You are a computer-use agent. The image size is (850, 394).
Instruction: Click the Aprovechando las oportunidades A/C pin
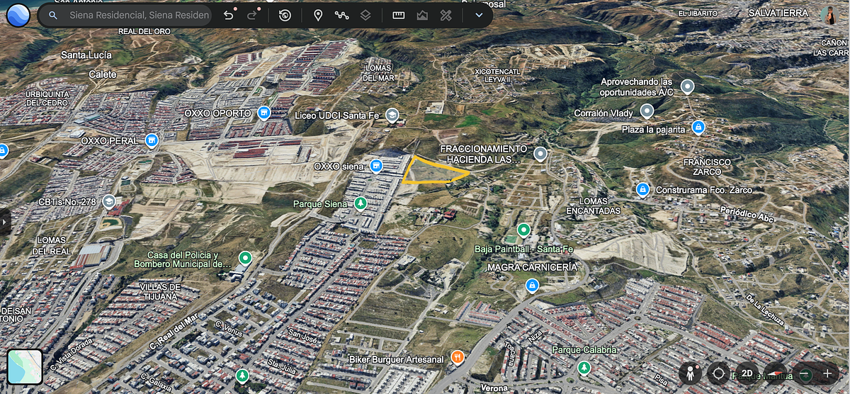[686, 87]
